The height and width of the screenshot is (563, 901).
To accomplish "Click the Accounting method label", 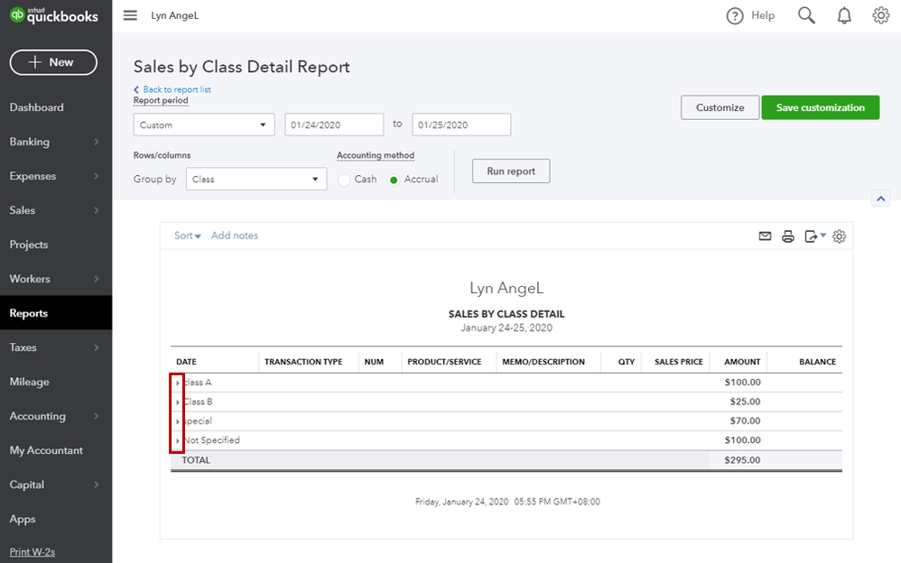I will tap(376, 156).
